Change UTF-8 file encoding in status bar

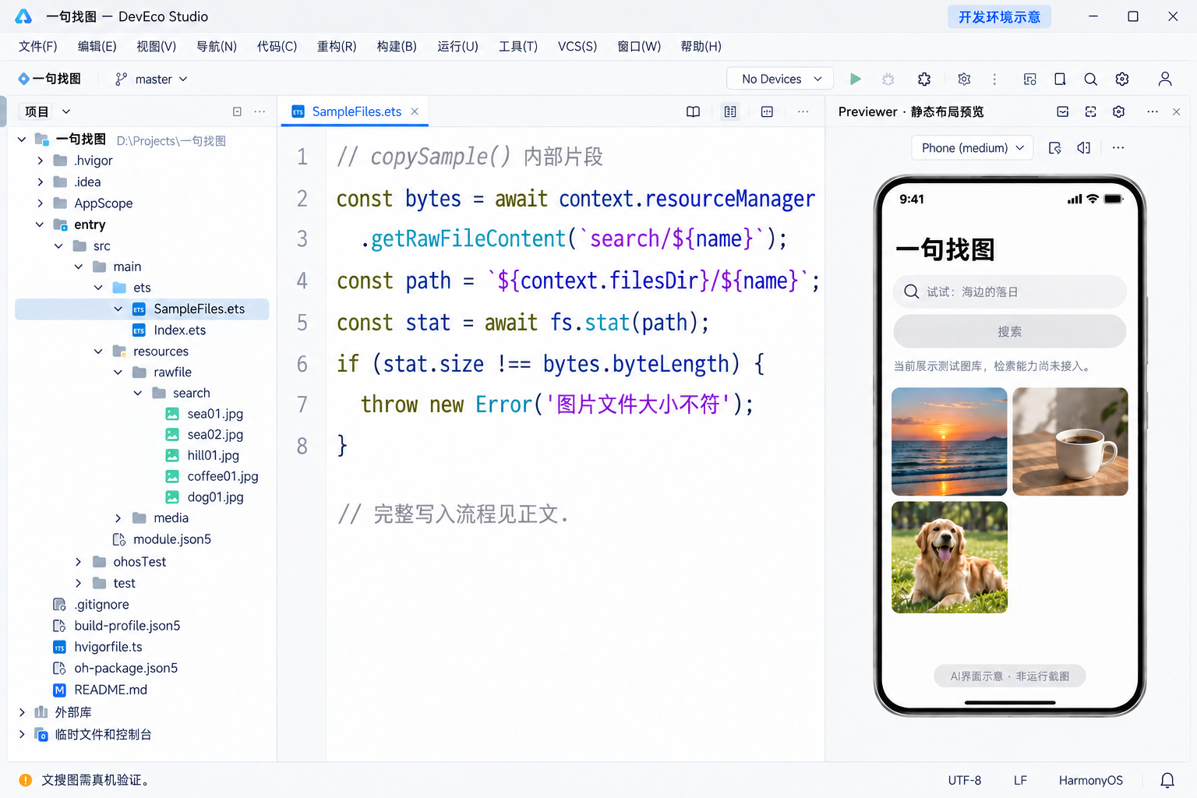click(x=965, y=780)
